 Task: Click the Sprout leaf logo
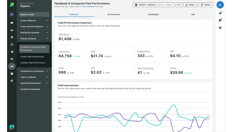12,5
